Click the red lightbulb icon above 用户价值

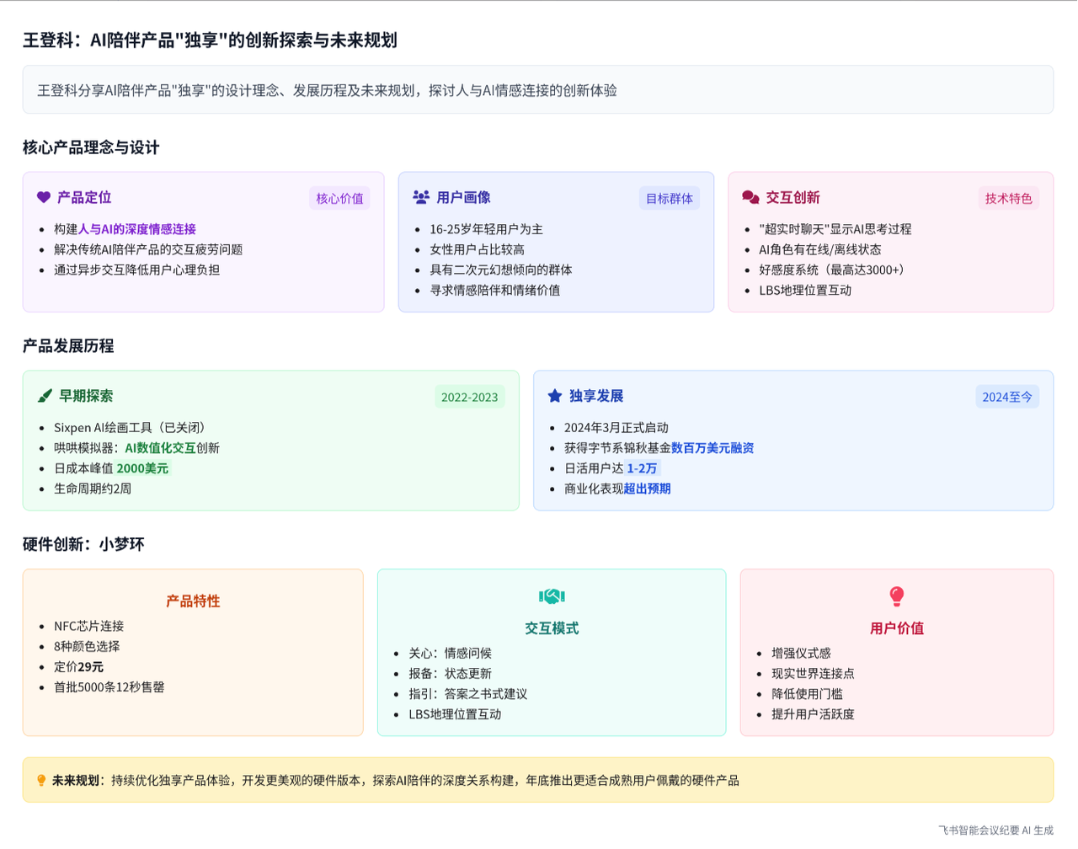(897, 596)
